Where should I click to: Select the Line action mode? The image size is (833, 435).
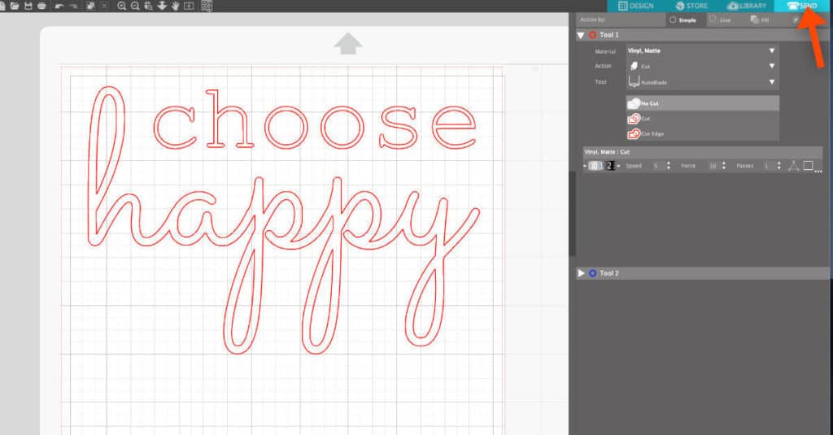(721, 20)
